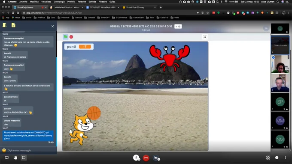Viewport: 292px width, 164px height.
Task: Open Maps bookmark
Action: [x=16, y=18]
